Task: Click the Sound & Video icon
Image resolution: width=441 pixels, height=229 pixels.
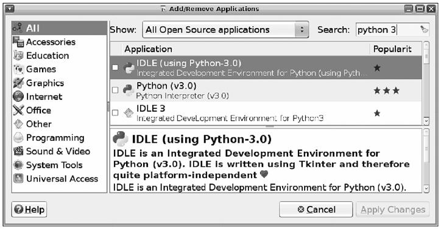Action: 18,151
